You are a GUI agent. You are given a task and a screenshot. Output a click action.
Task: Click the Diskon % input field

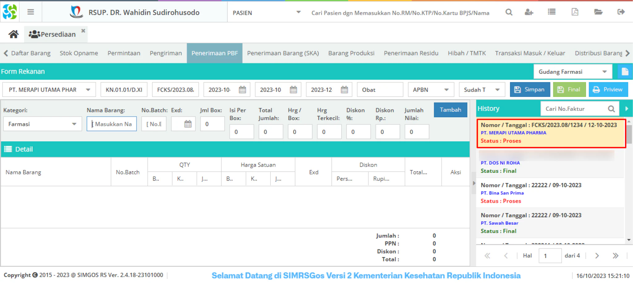(359, 132)
